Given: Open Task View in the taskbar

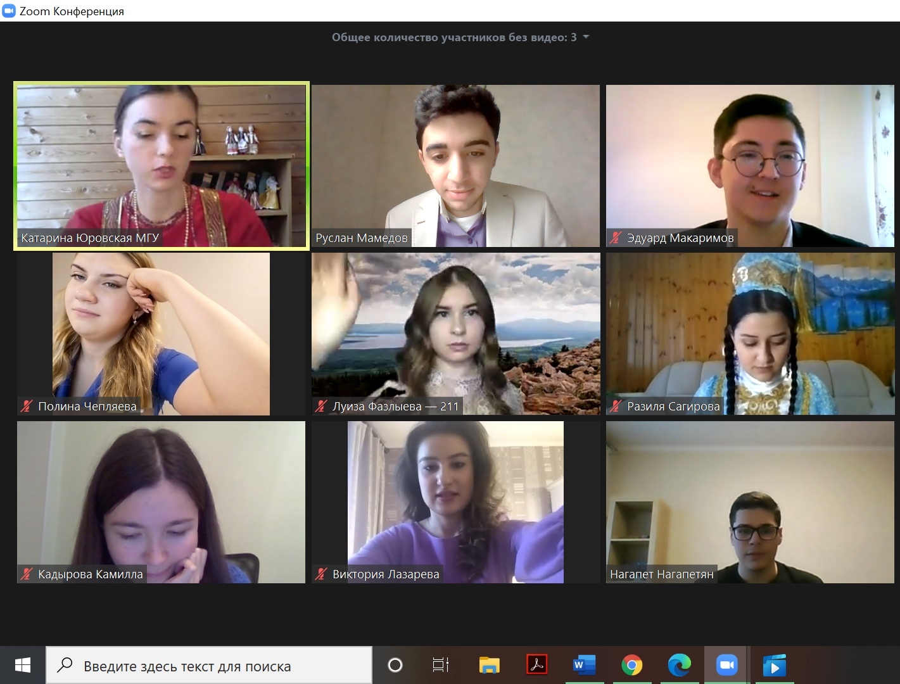Looking at the screenshot, I should click(x=441, y=665).
